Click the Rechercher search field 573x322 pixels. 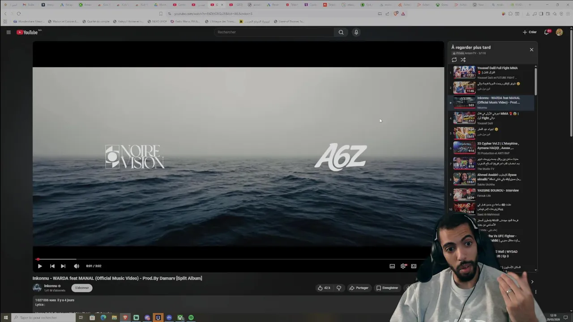tap(274, 32)
